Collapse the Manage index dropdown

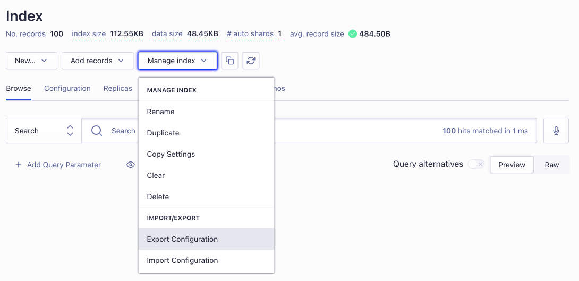(177, 61)
